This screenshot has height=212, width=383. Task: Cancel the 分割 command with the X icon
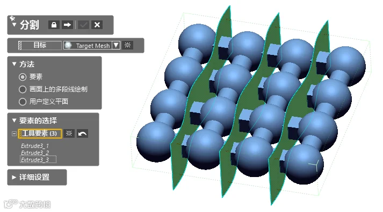[x=97, y=25]
